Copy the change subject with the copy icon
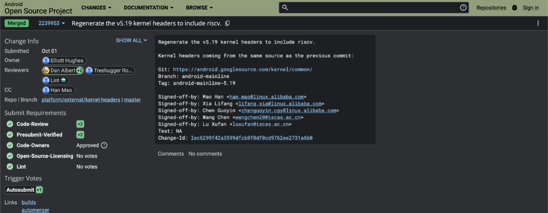 click(x=228, y=23)
